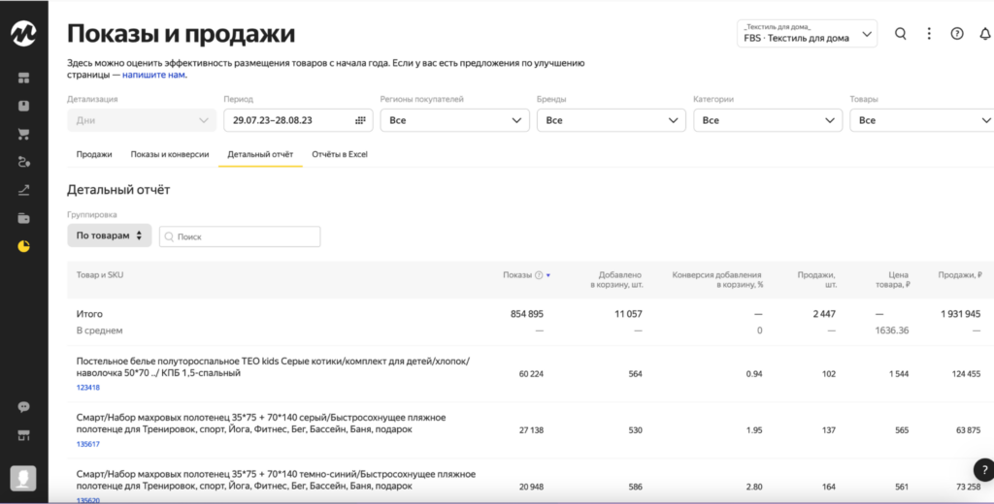
Task: Click the help question mark icon
Action: click(x=957, y=34)
